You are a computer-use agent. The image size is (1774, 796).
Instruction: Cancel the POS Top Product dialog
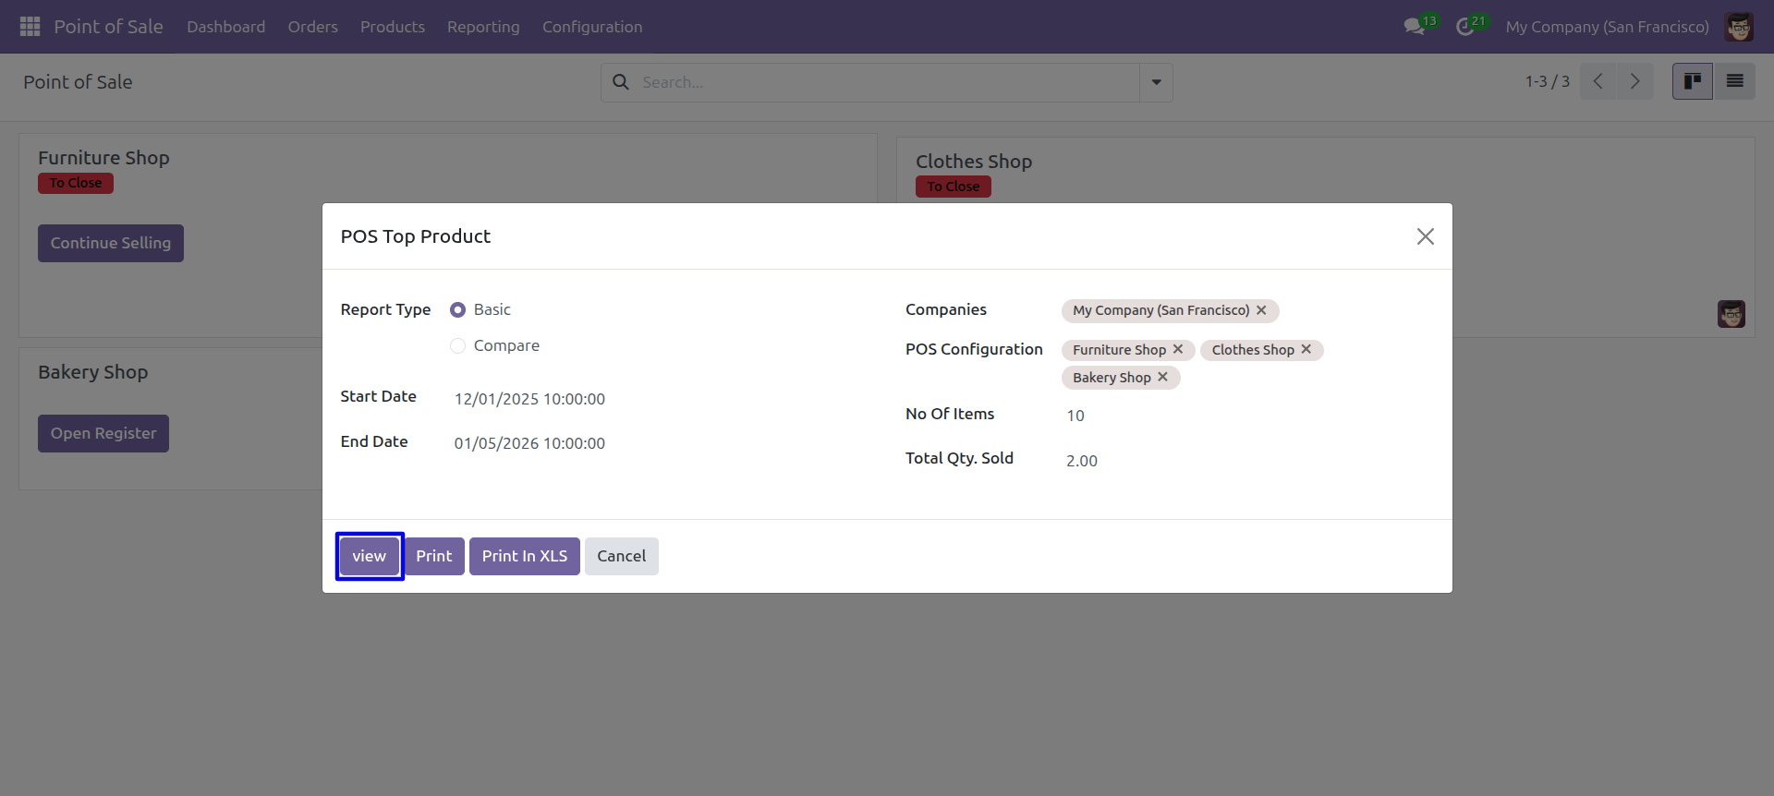coord(622,556)
